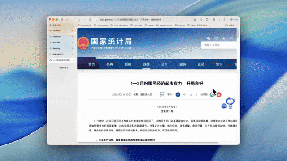The image size is (287, 161).
Task: Open the rightmost bookmark folder in bar
Action: [x=230, y=25]
